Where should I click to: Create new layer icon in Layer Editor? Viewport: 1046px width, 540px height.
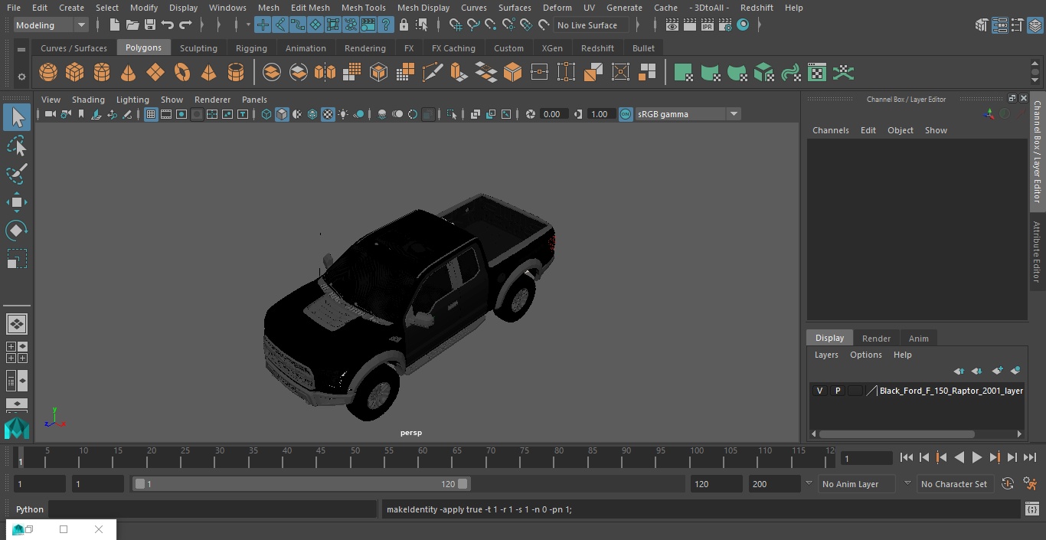[x=997, y=371]
